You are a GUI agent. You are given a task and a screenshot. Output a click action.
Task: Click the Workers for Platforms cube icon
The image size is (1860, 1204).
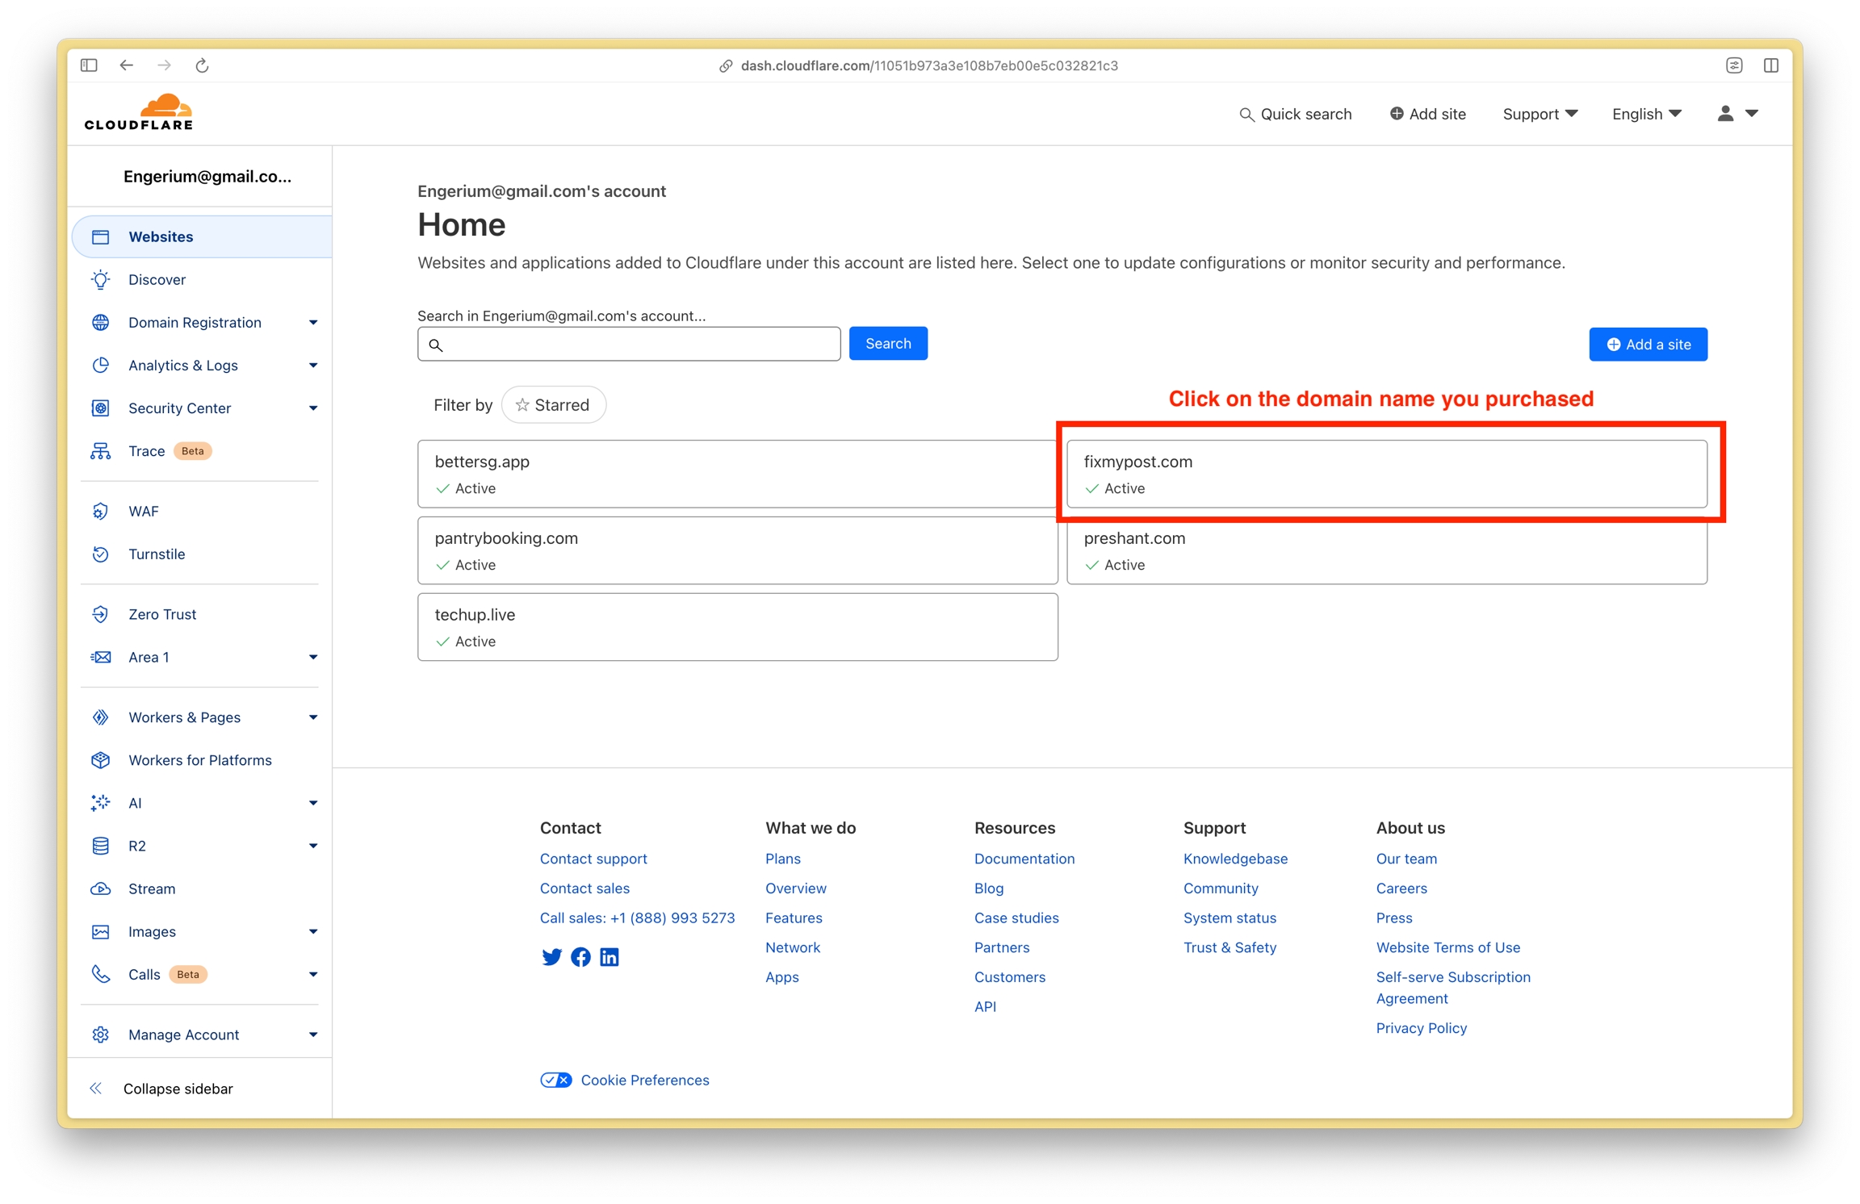coord(101,759)
